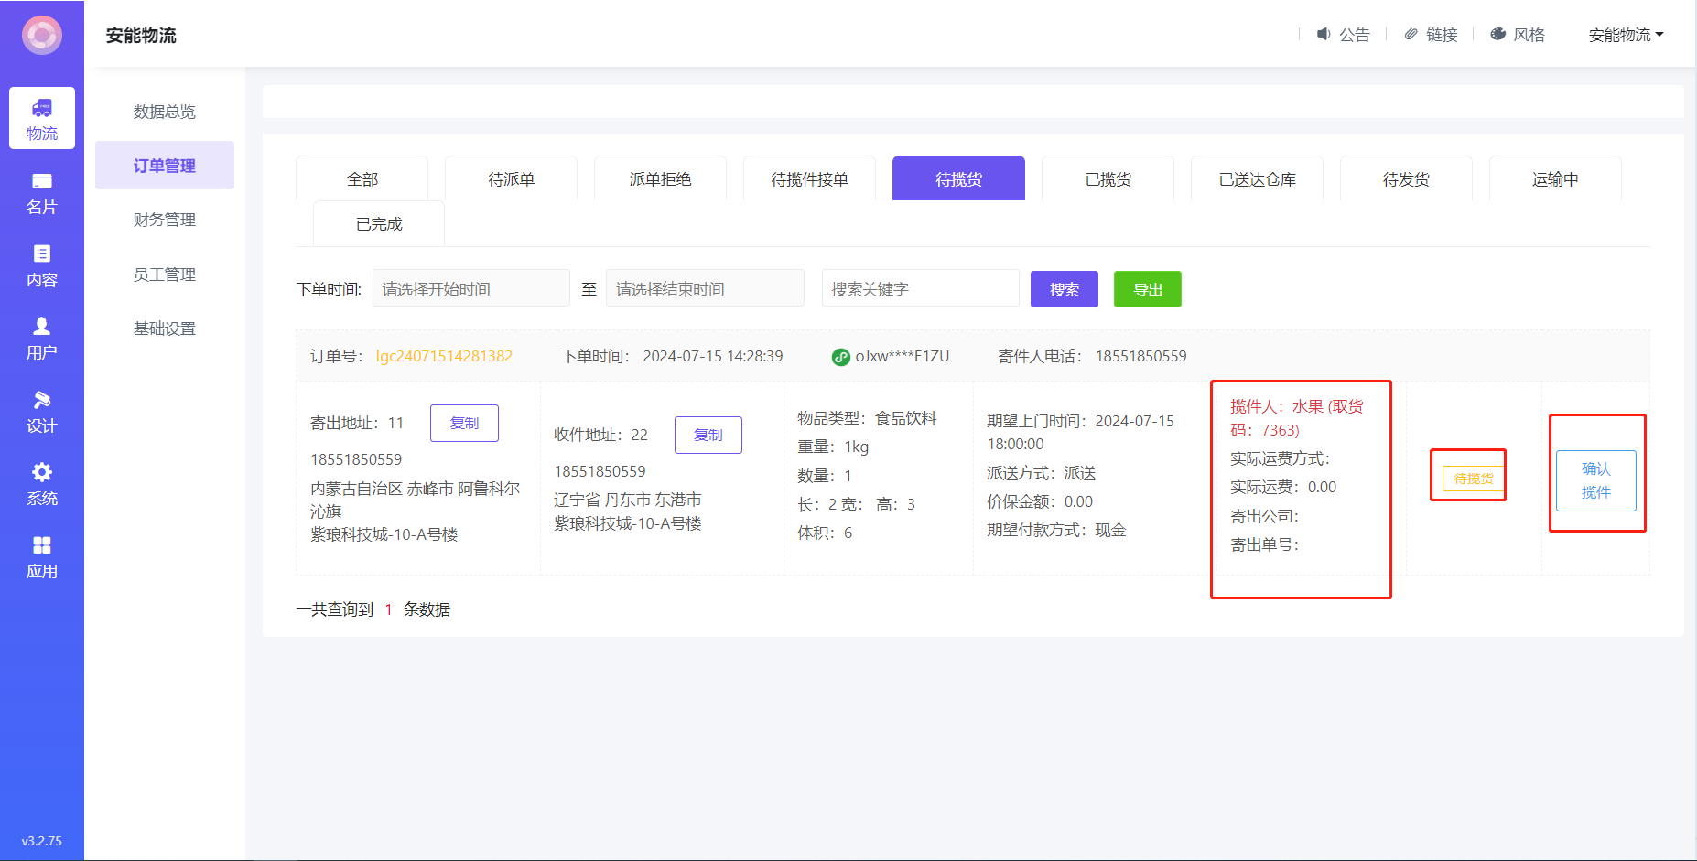Click the 公告 announcement speaker icon

[1324, 35]
